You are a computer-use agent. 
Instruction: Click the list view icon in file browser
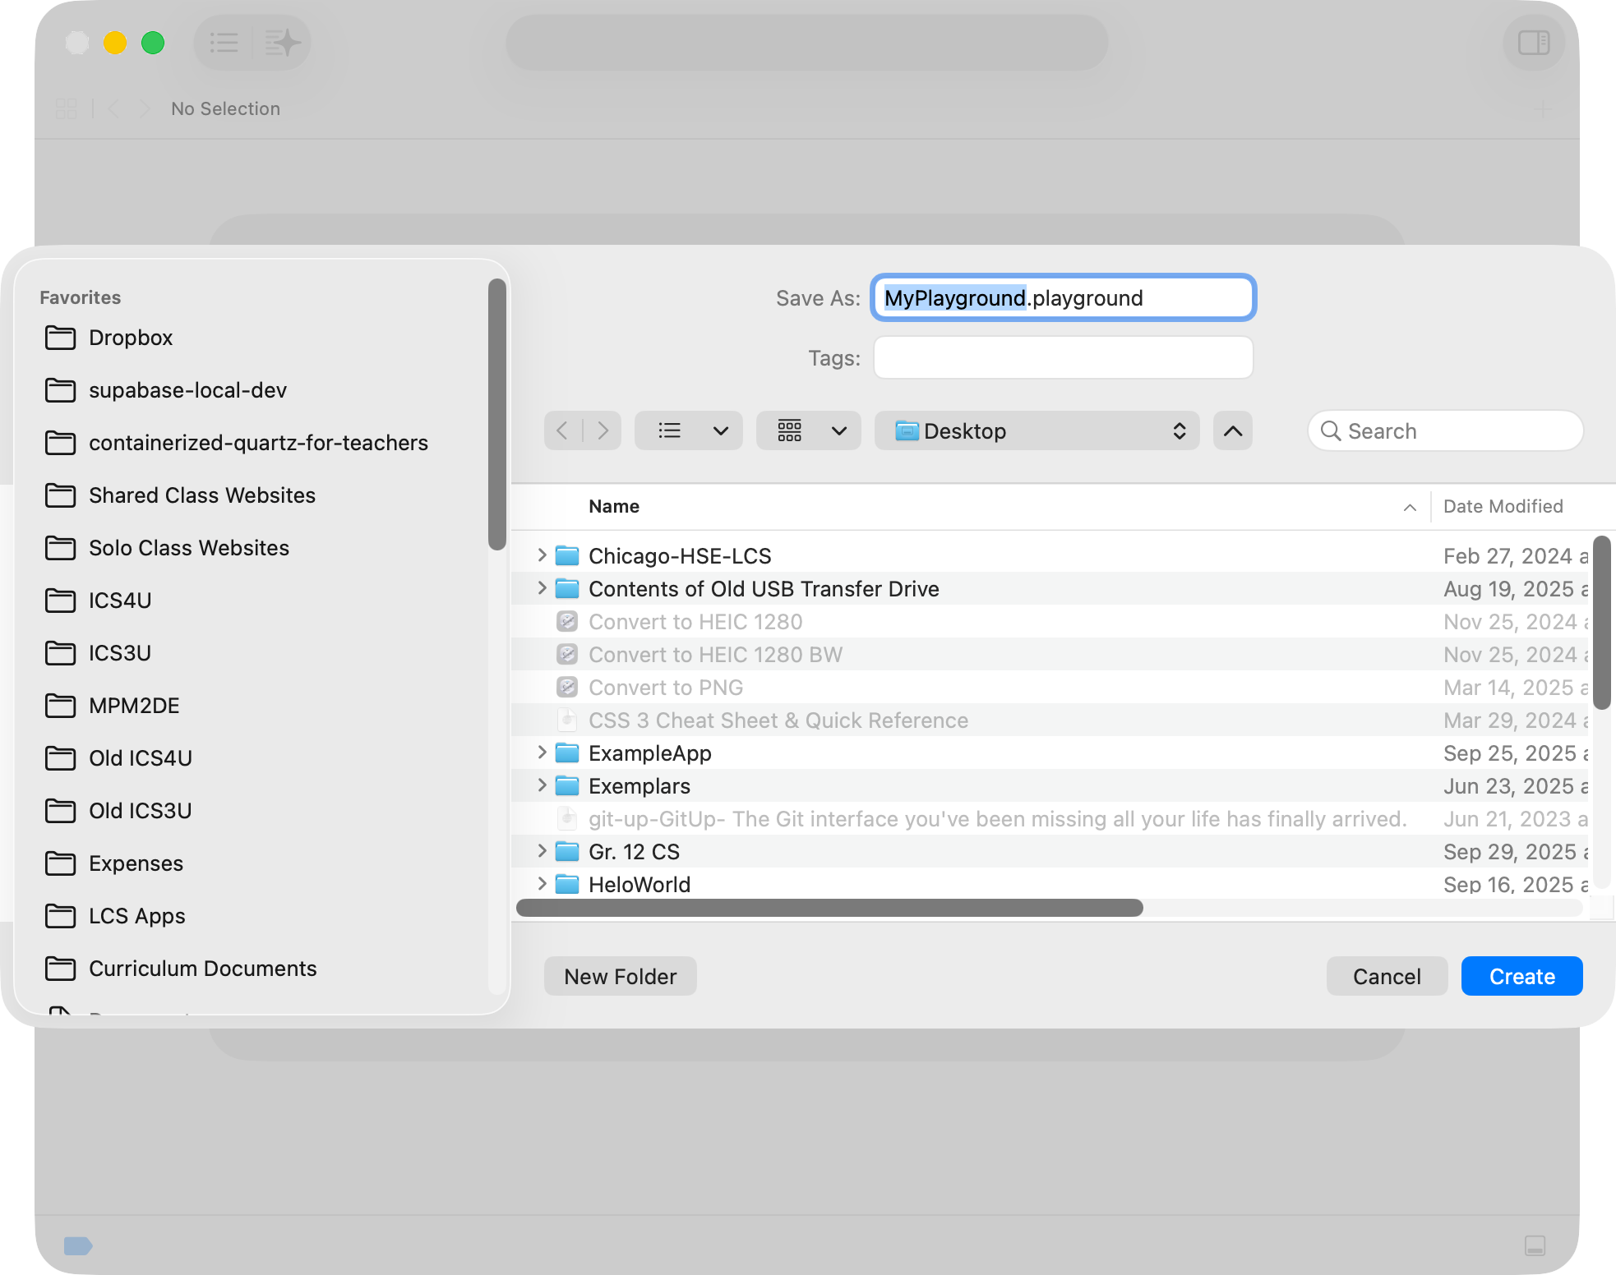pos(669,430)
